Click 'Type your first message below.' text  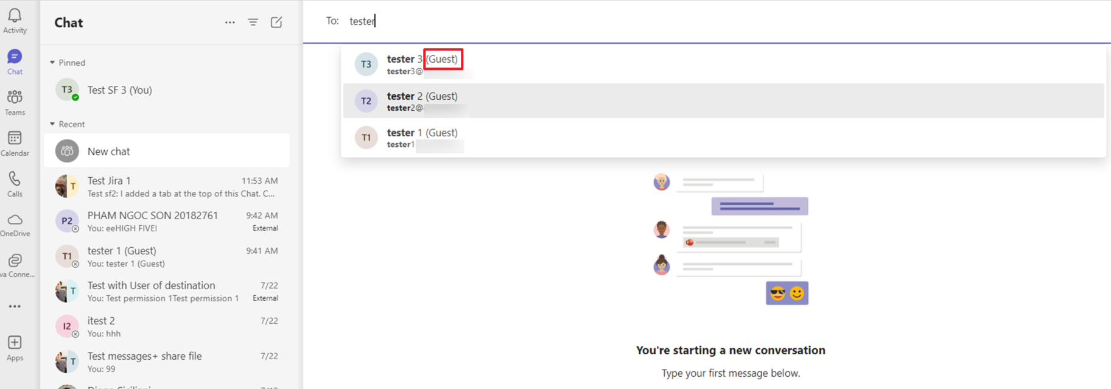click(x=731, y=373)
